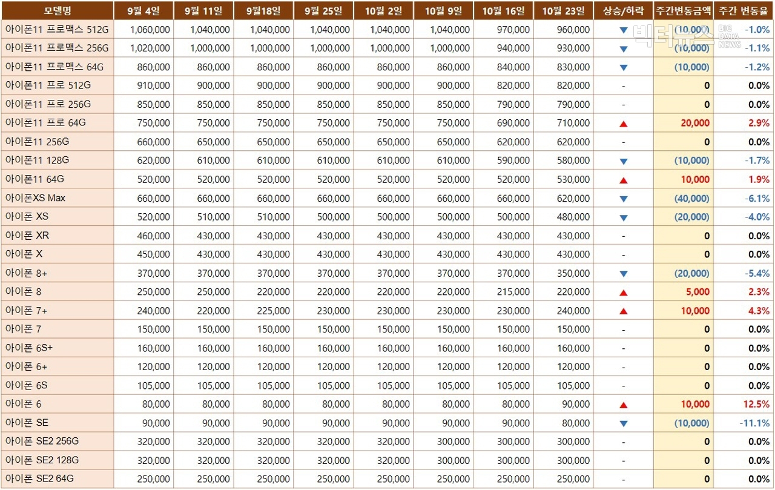Click the red up arrow in 아이폰 6 row

[624, 405]
